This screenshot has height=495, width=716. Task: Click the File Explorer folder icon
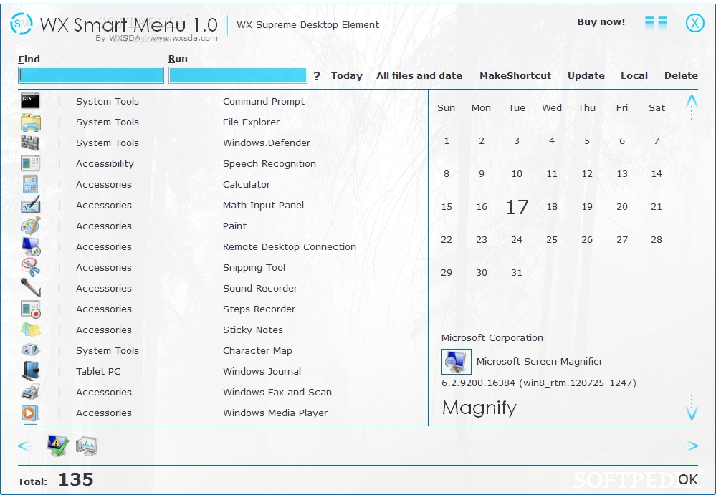pos(30,122)
